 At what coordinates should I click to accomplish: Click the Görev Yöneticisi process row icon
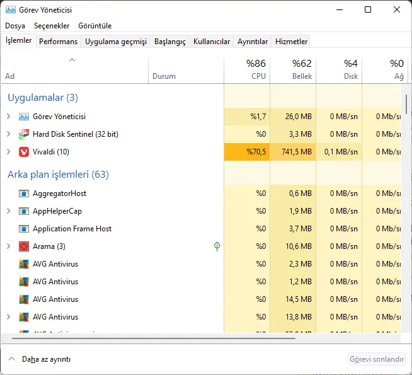[x=24, y=117]
